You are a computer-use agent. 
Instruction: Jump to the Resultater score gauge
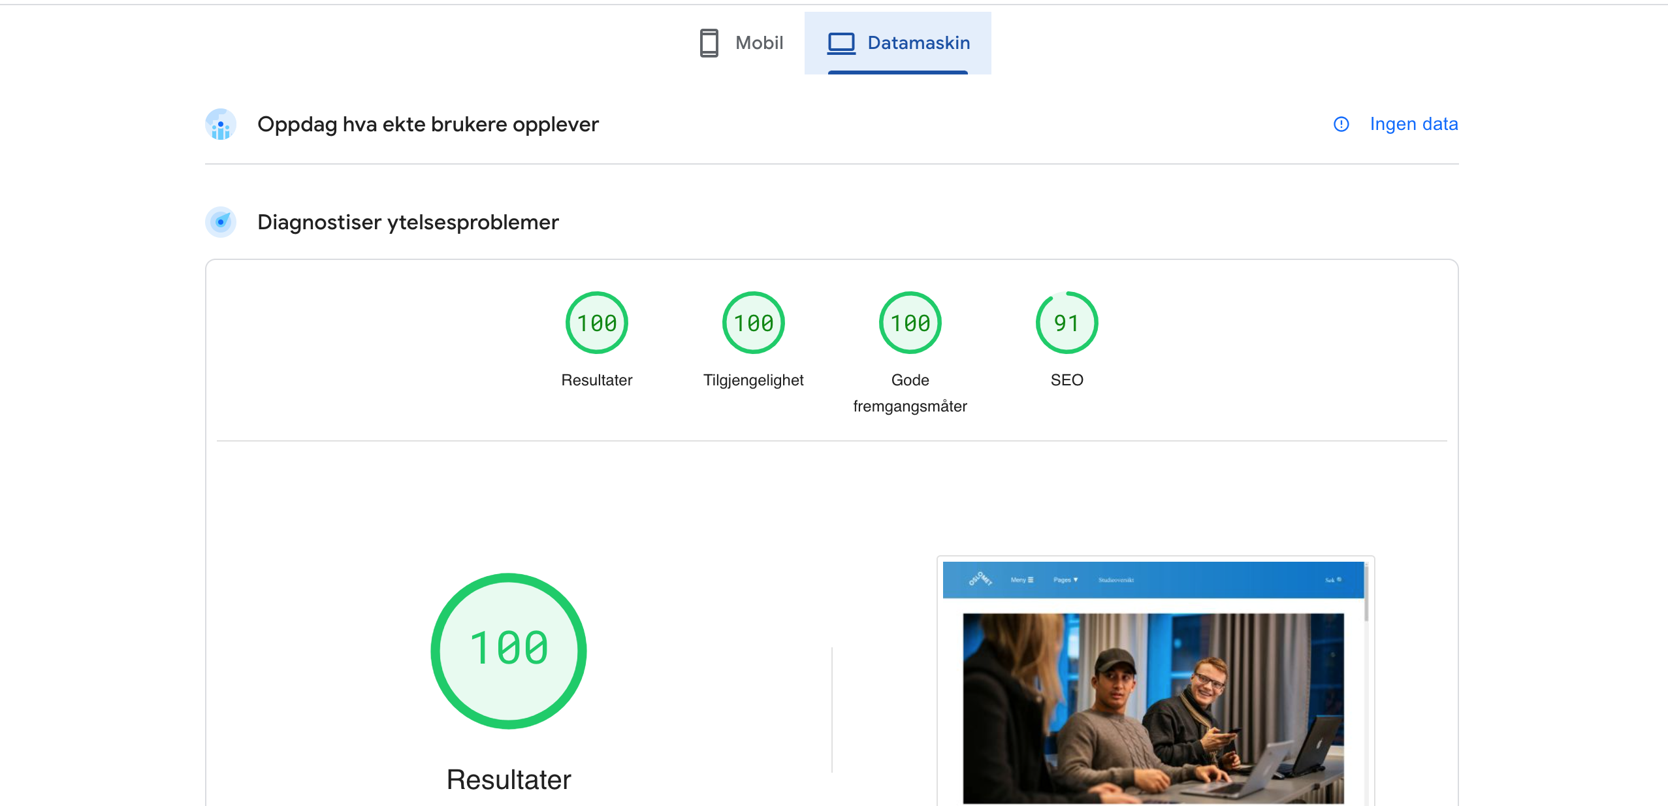[x=596, y=323]
